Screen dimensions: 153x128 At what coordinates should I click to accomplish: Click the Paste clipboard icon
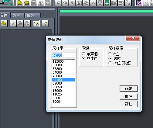[x=100, y=3]
